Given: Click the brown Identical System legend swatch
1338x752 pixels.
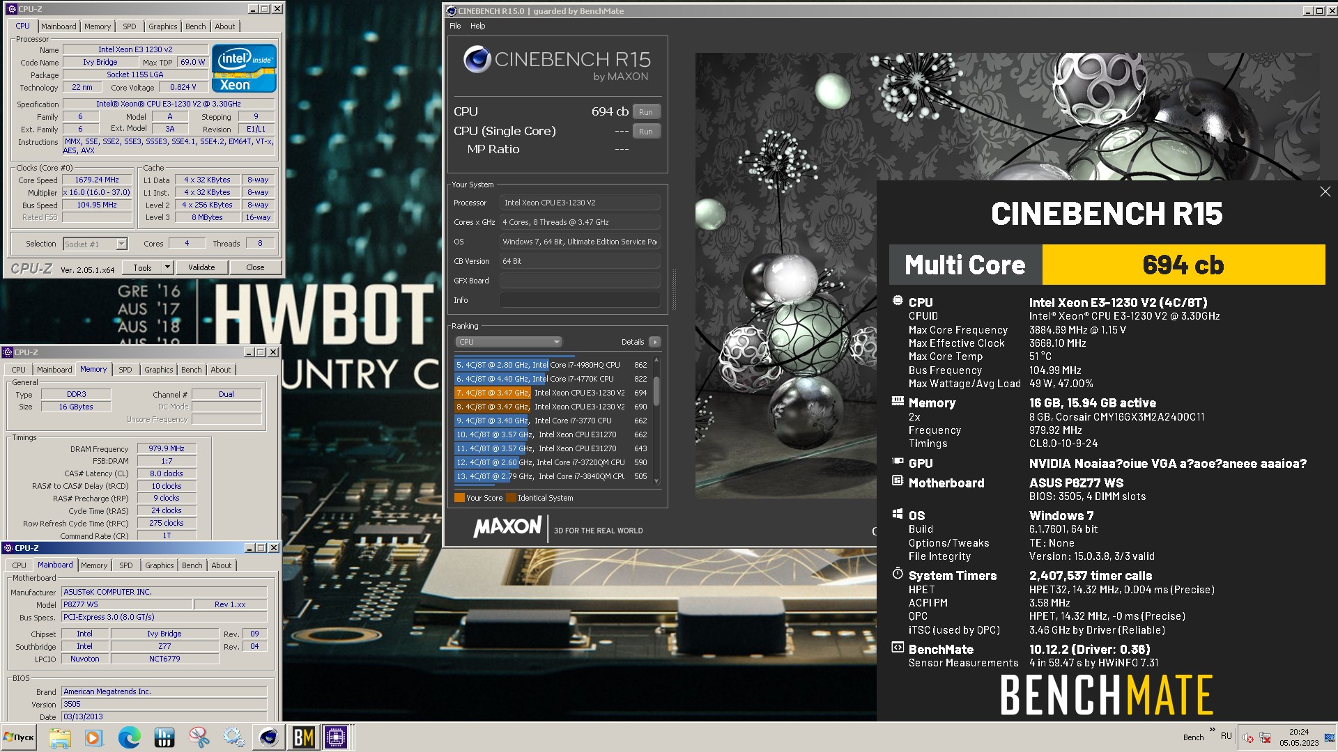Looking at the screenshot, I should (x=511, y=498).
